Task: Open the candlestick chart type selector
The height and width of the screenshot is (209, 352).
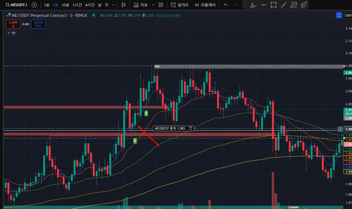Action: (x=123, y=5)
